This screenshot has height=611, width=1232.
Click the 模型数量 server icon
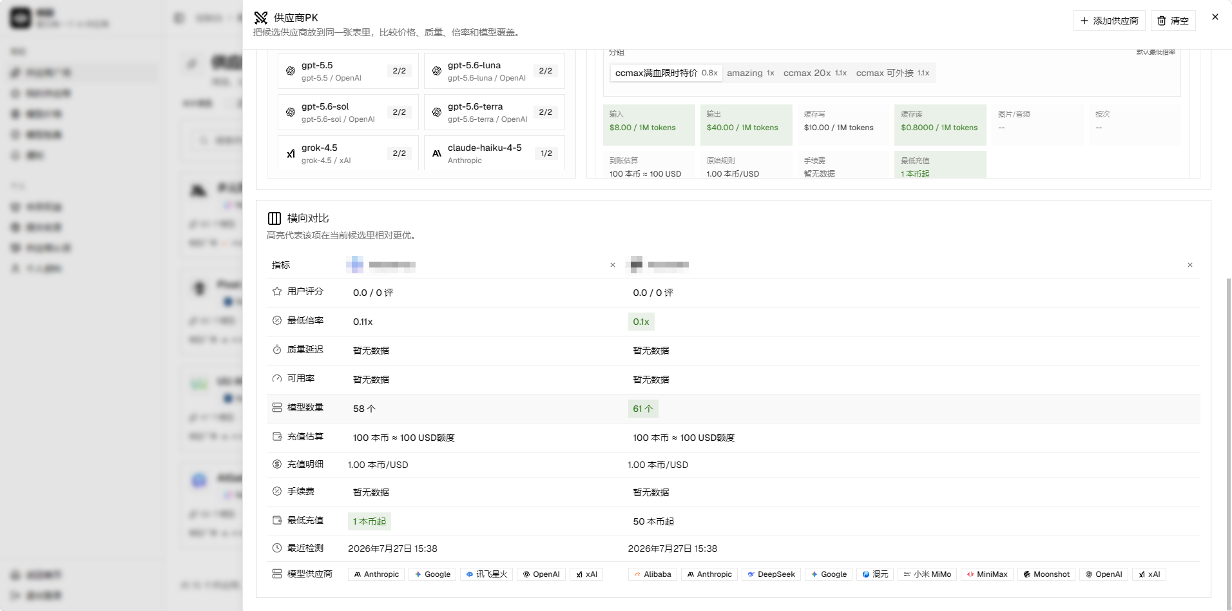[277, 407]
